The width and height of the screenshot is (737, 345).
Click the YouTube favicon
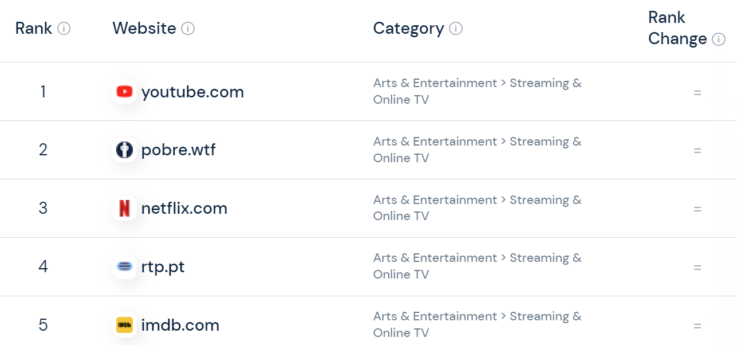point(124,92)
